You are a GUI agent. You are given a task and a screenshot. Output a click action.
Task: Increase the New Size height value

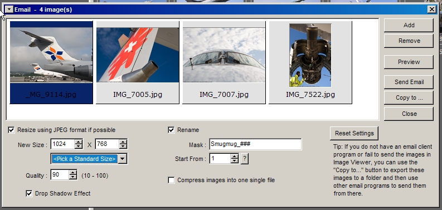[x=123, y=141]
